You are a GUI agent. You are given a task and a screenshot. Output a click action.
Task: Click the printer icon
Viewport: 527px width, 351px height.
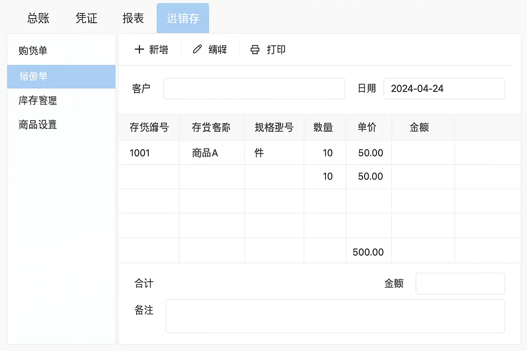coord(255,50)
